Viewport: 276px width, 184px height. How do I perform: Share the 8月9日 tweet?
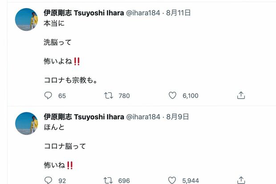click(241, 180)
